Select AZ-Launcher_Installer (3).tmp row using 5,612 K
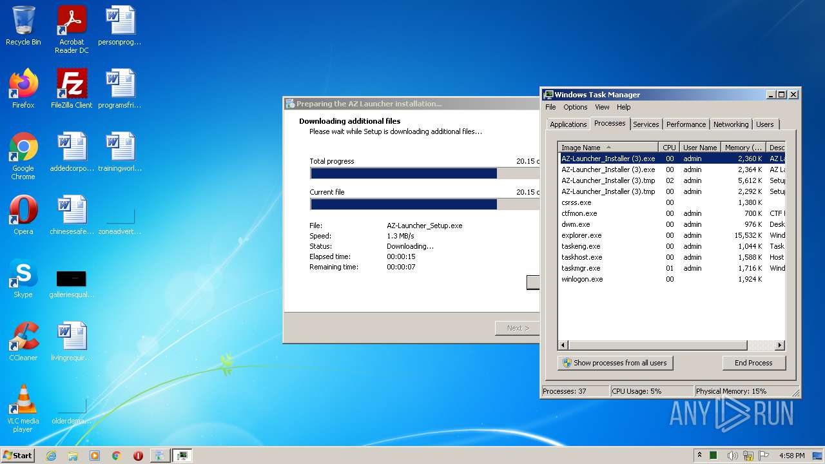Screen dimensions: 825x464 pos(672,180)
